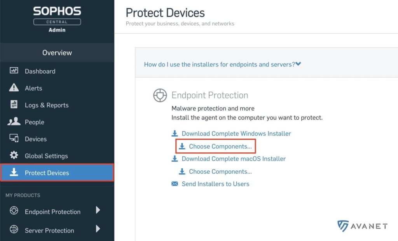
Task: Expand the Endpoint Protection submenu arrow
Action: pos(98,210)
